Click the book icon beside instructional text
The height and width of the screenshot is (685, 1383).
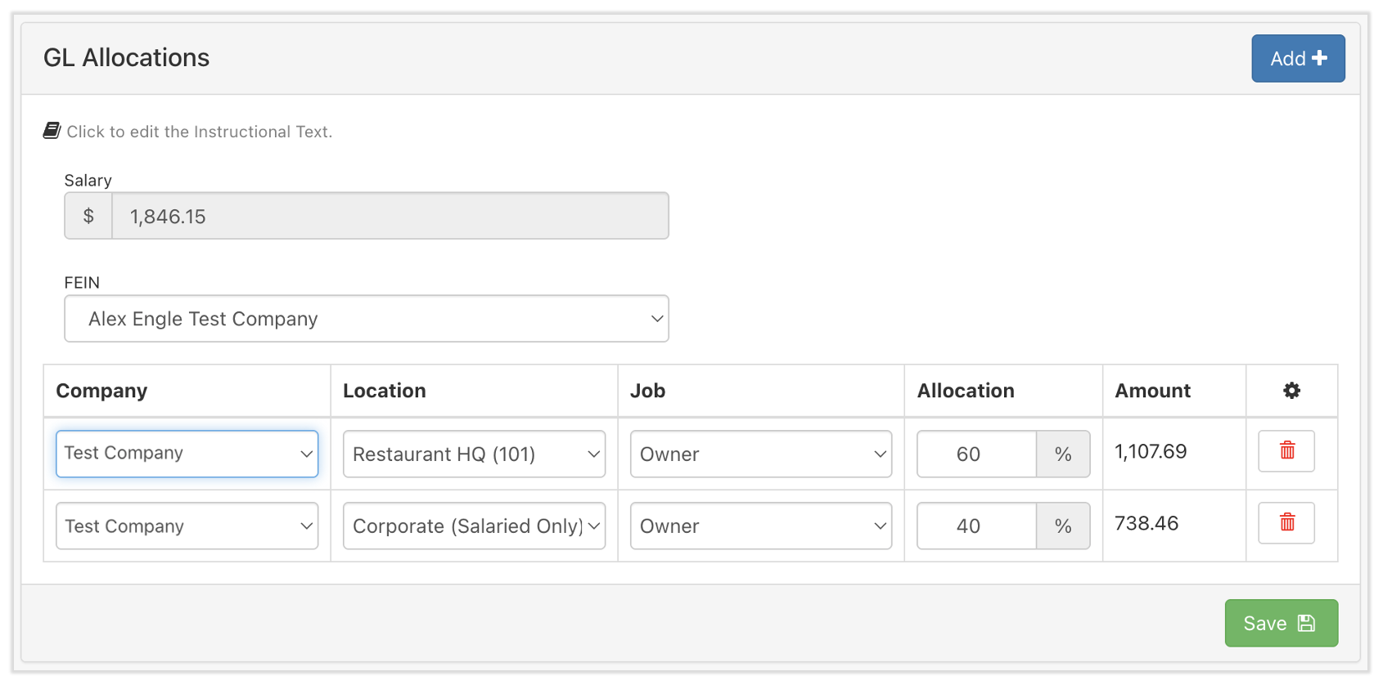[x=52, y=131]
